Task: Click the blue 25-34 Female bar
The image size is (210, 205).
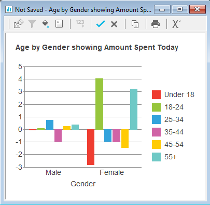Action: tap(108, 135)
